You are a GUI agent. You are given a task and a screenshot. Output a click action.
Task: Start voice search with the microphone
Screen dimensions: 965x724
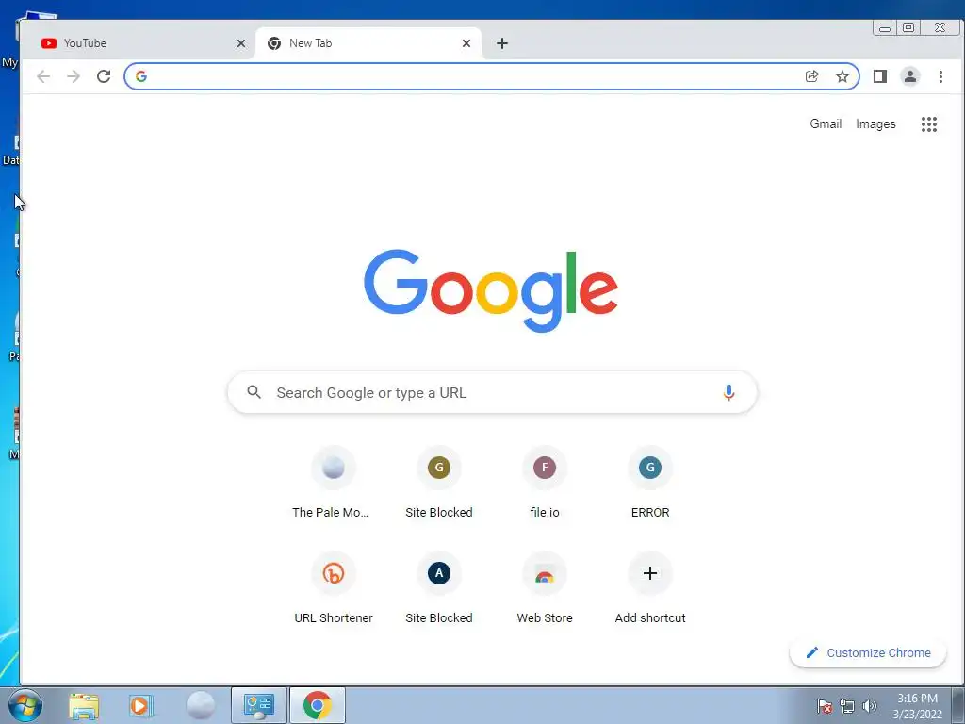tap(728, 392)
